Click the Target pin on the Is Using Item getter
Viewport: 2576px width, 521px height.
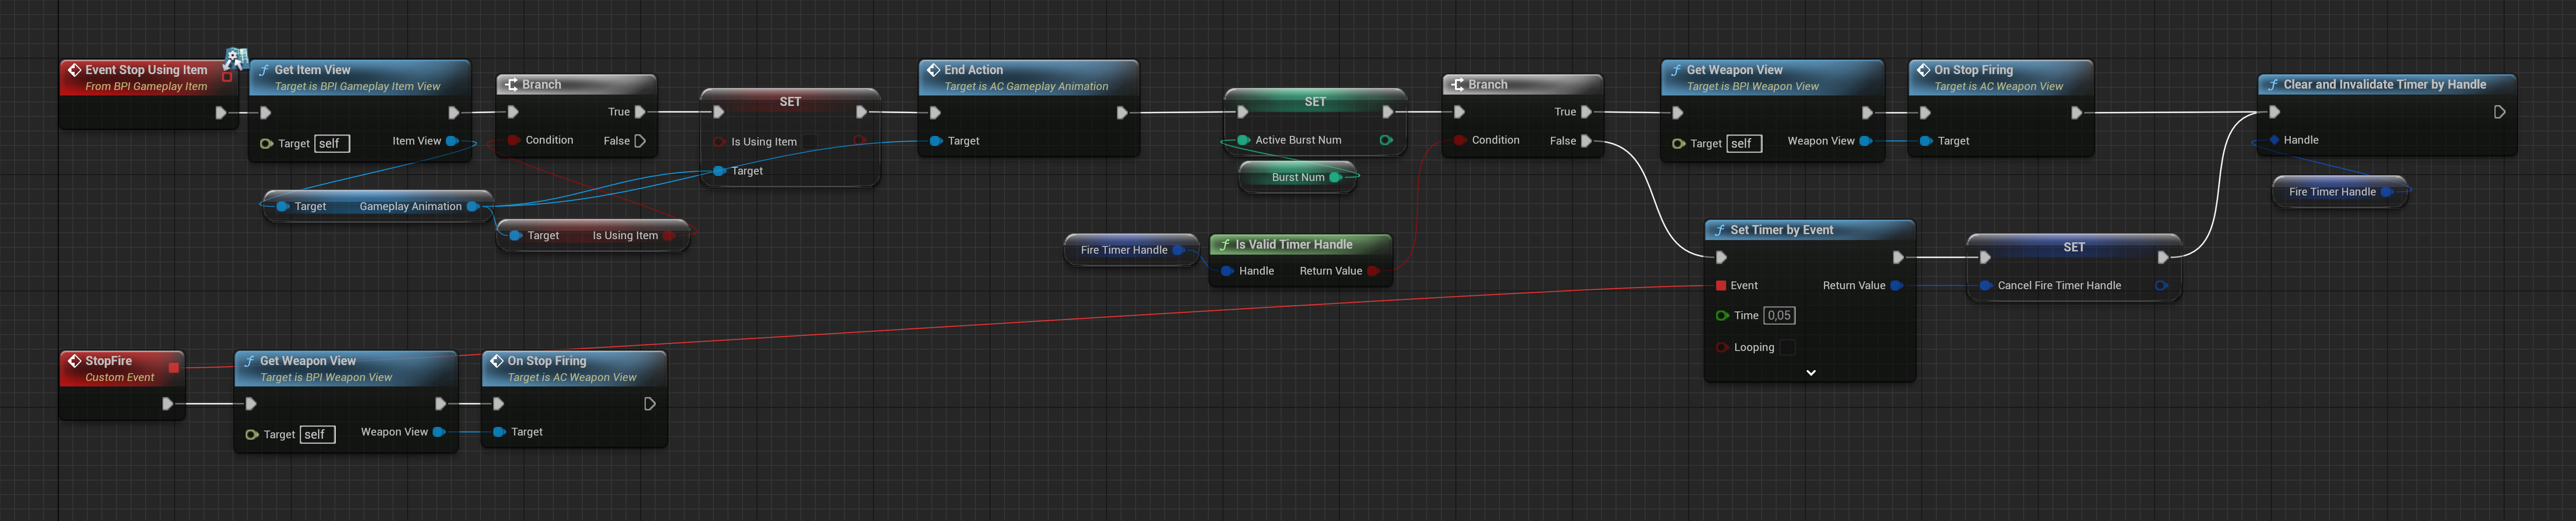[x=515, y=236]
